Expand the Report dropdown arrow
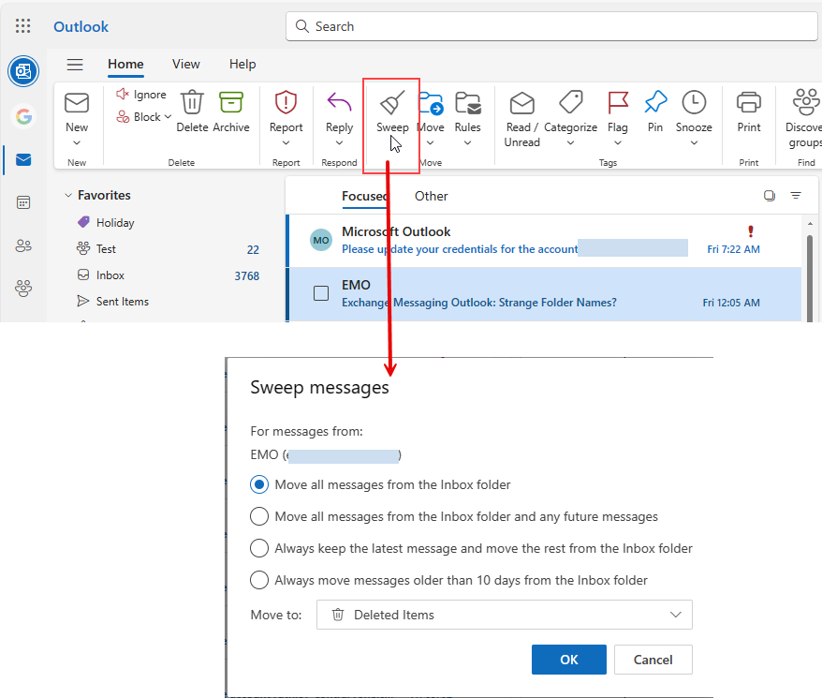The height and width of the screenshot is (698, 822). tap(286, 142)
